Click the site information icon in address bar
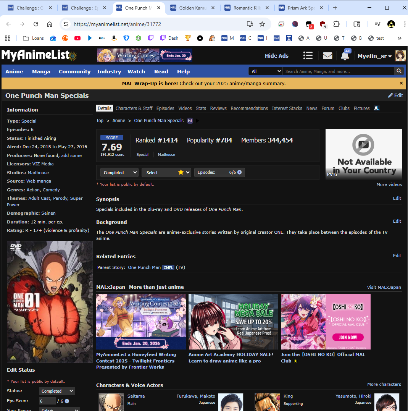 (66, 24)
